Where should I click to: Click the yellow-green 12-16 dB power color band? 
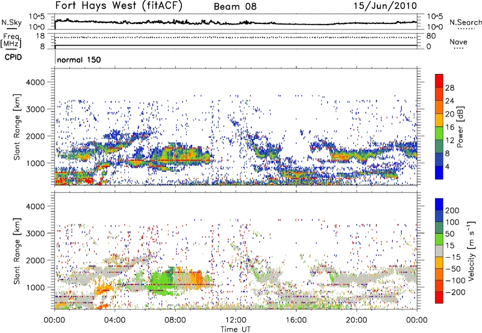click(x=439, y=133)
